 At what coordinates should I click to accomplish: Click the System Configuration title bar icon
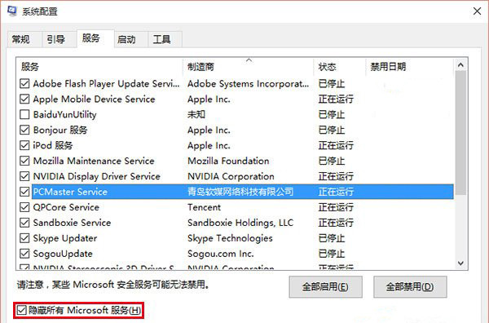pyautogui.click(x=12, y=11)
